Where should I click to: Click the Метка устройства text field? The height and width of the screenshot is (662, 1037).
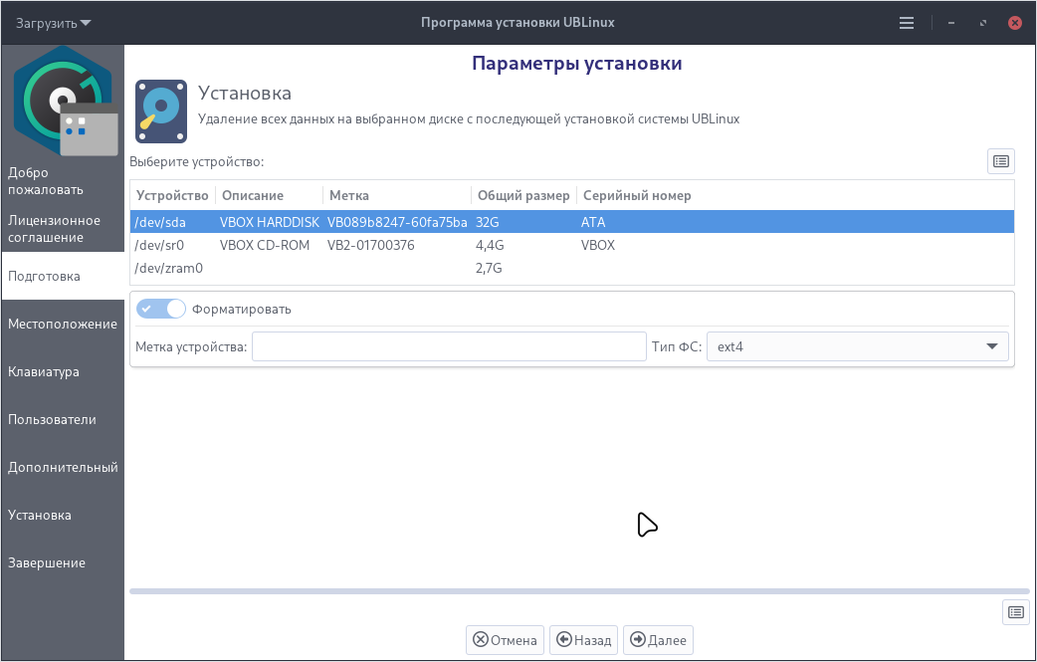[x=449, y=346]
